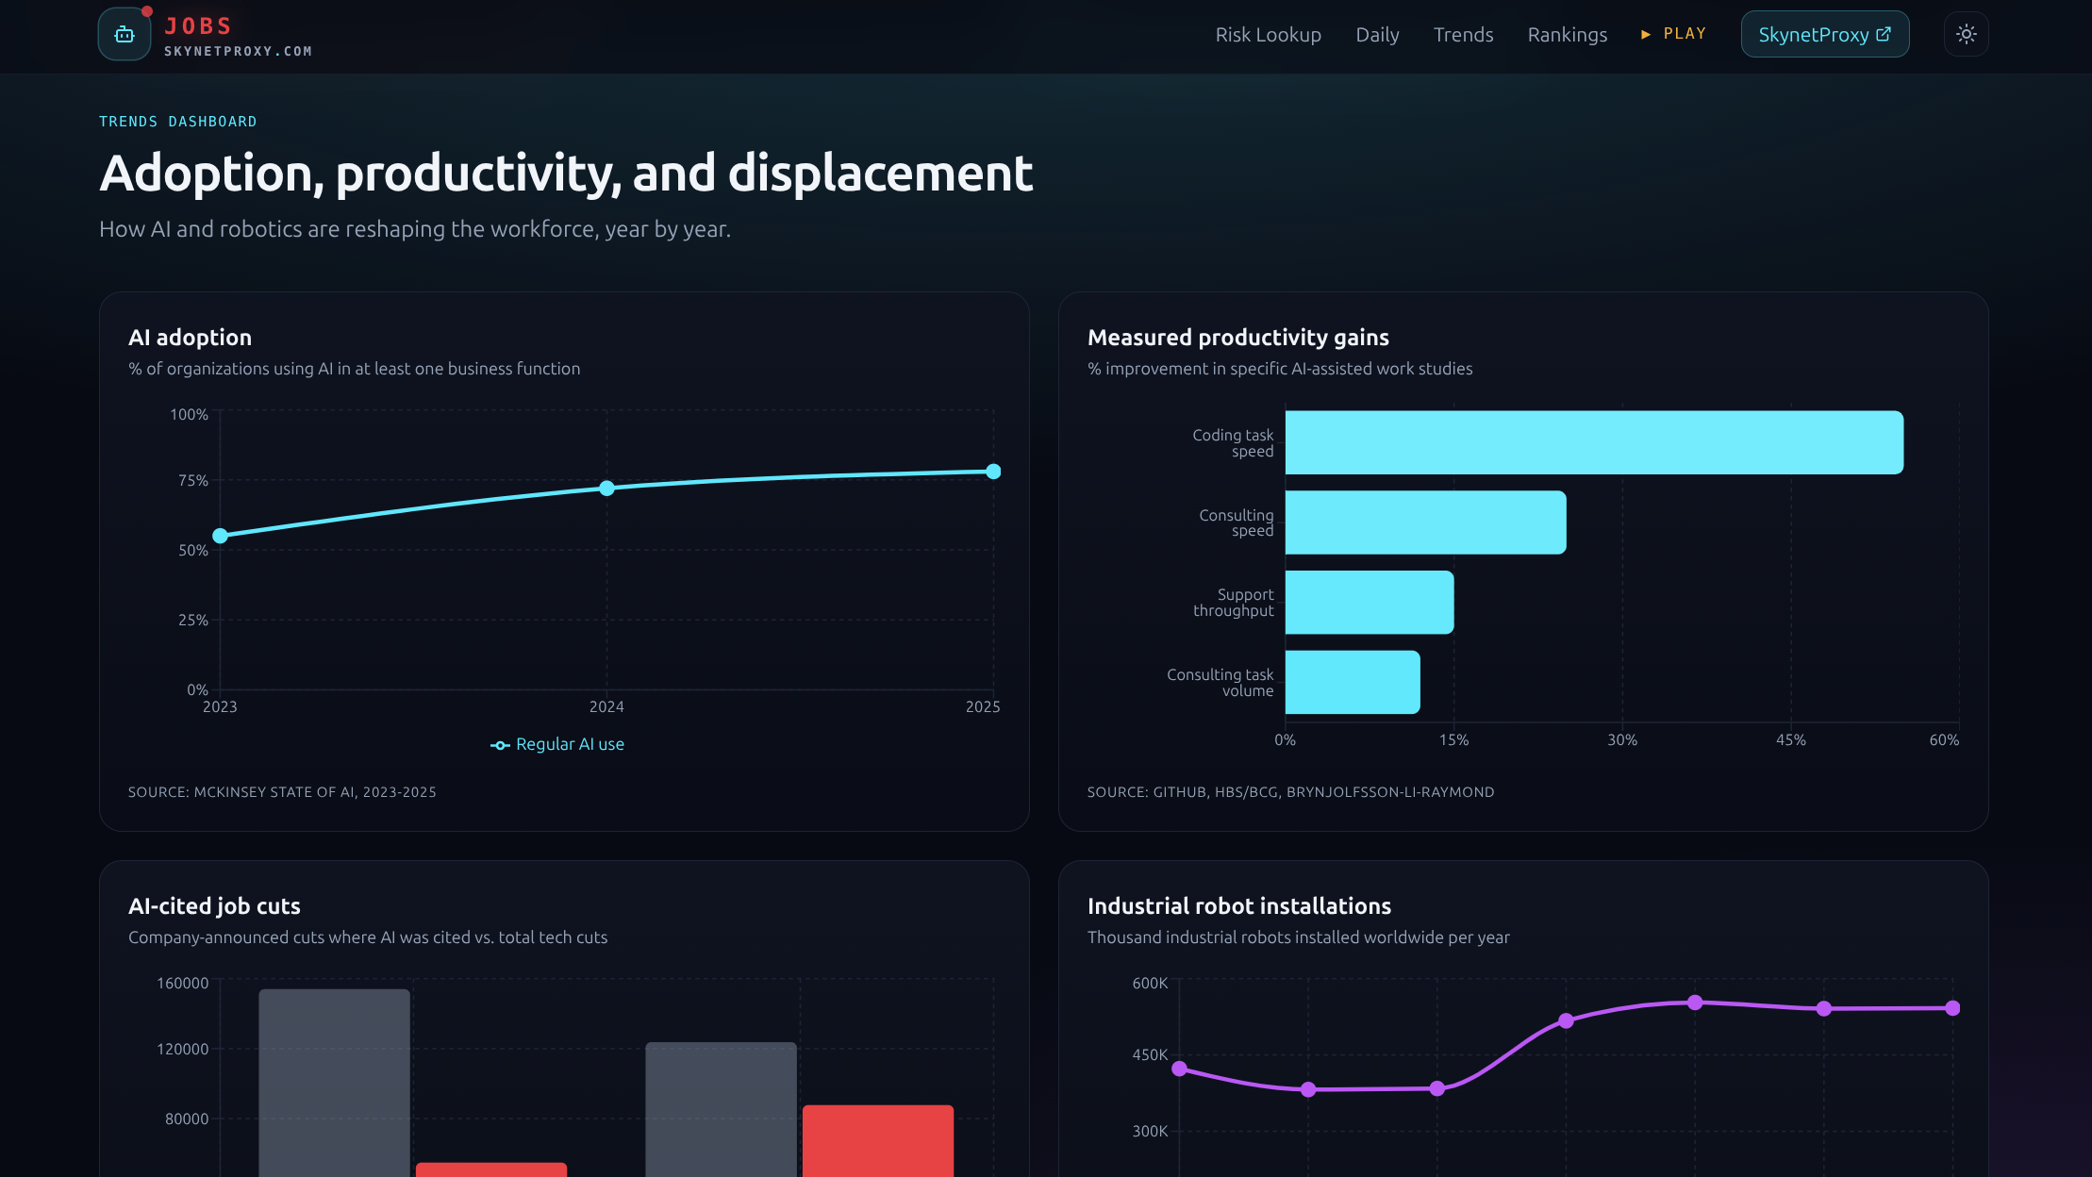Click the 450K axis label in robot chart
Viewport: 2092px width, 1177px height.
1150,1055
